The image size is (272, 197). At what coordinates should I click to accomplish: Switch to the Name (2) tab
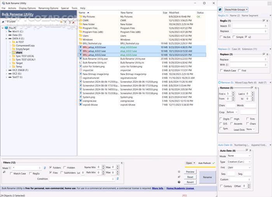click(235, 16)
